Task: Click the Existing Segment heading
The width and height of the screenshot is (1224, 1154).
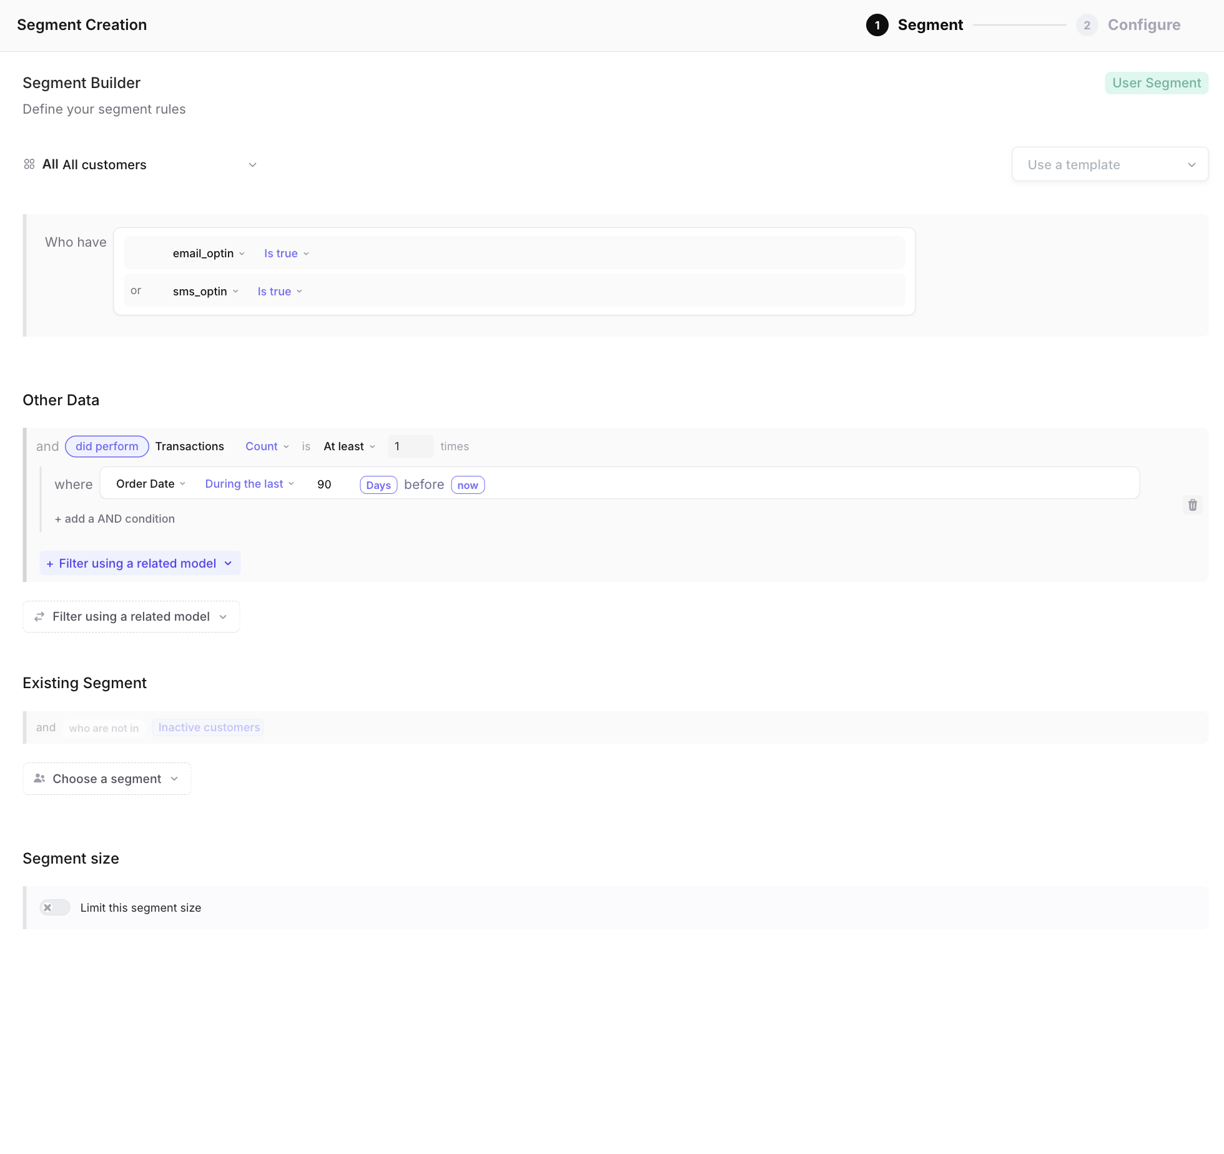Action: [84, 683]
